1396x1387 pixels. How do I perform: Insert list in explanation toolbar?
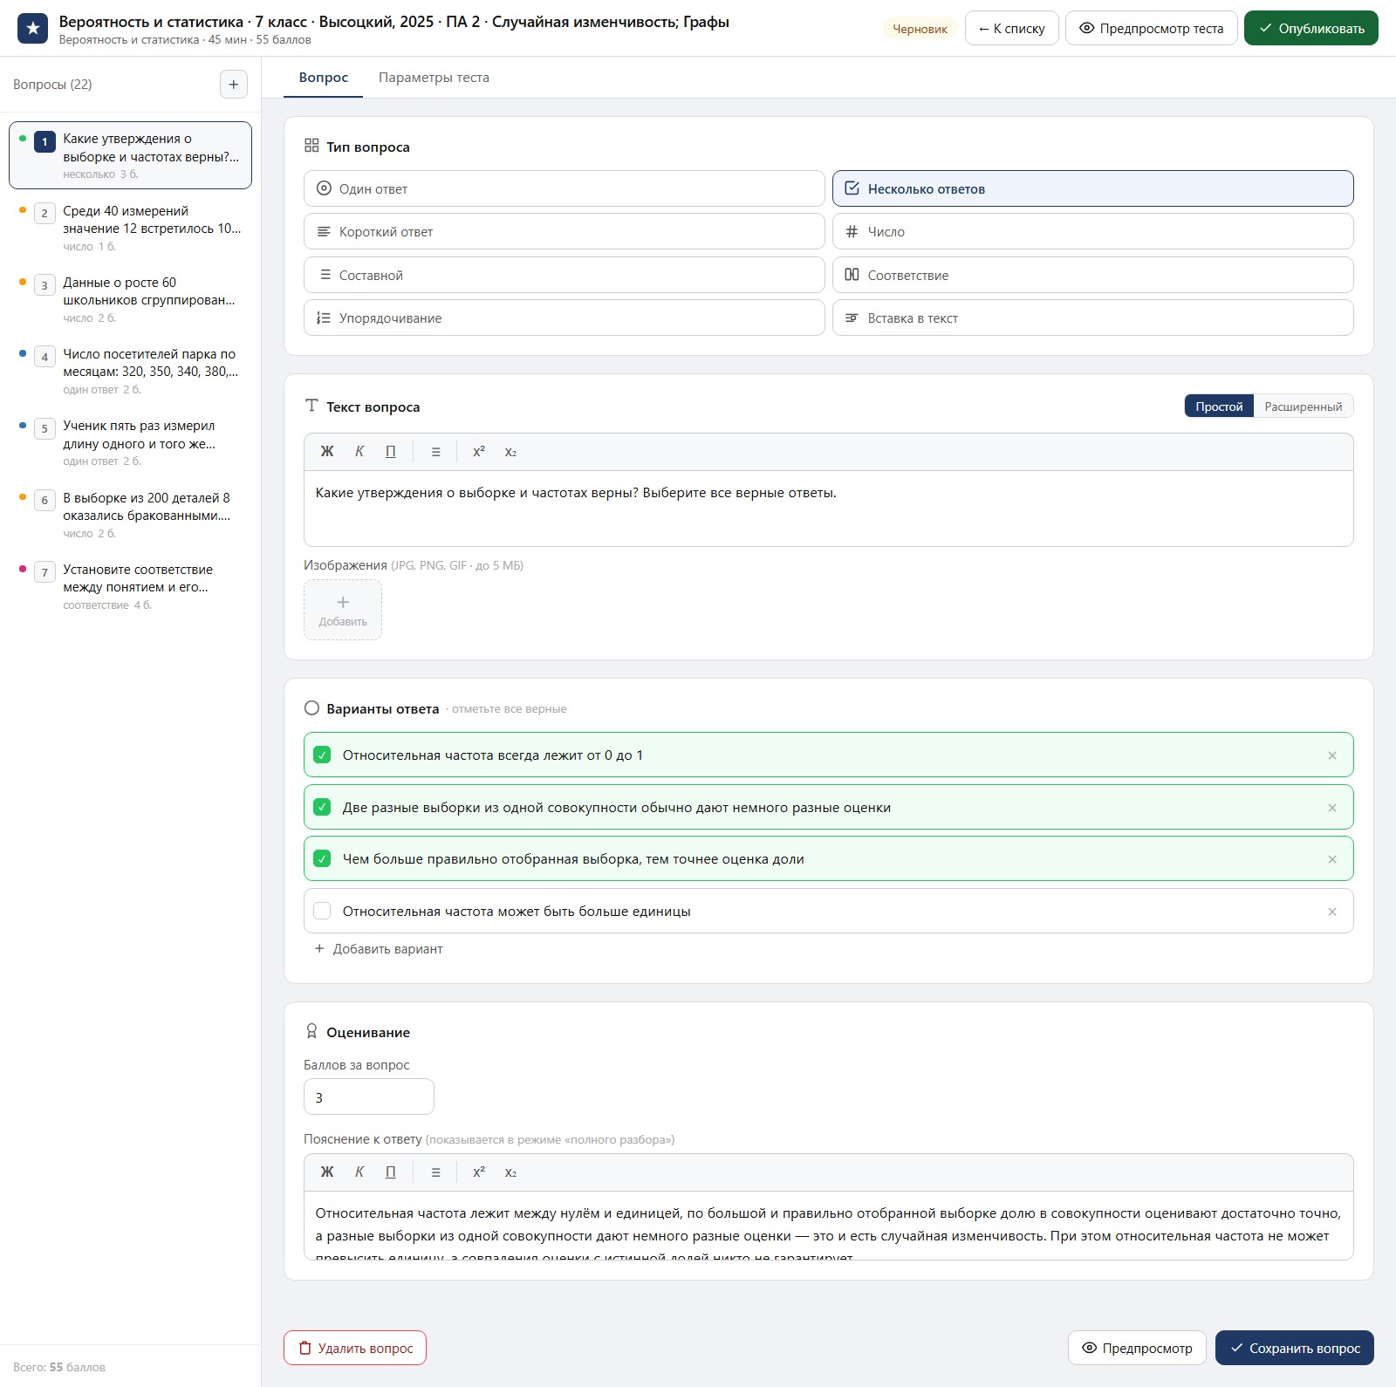tap(436, 1172)
